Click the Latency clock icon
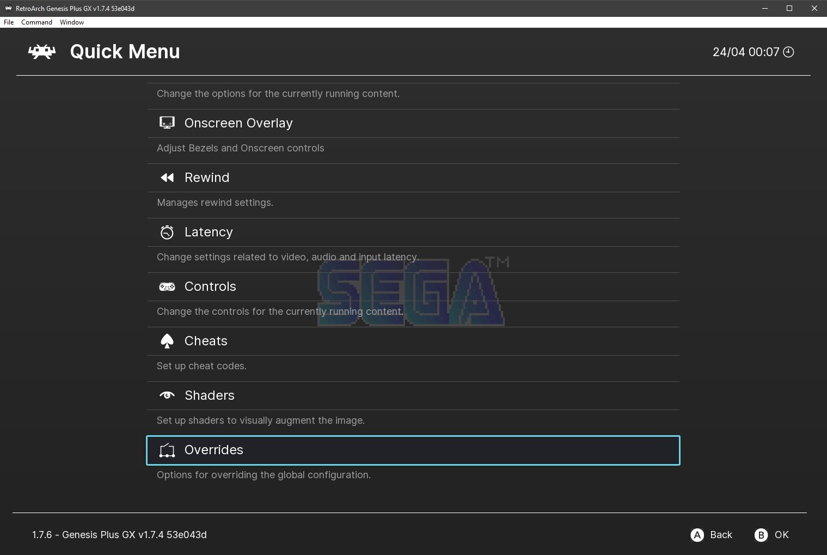This screenshot has height=555, width=827. point(167,232)
